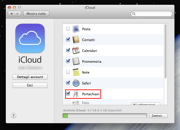Go back with the left arrow button
The height and width of the screenshot is (130, 180).
point(11,14)
